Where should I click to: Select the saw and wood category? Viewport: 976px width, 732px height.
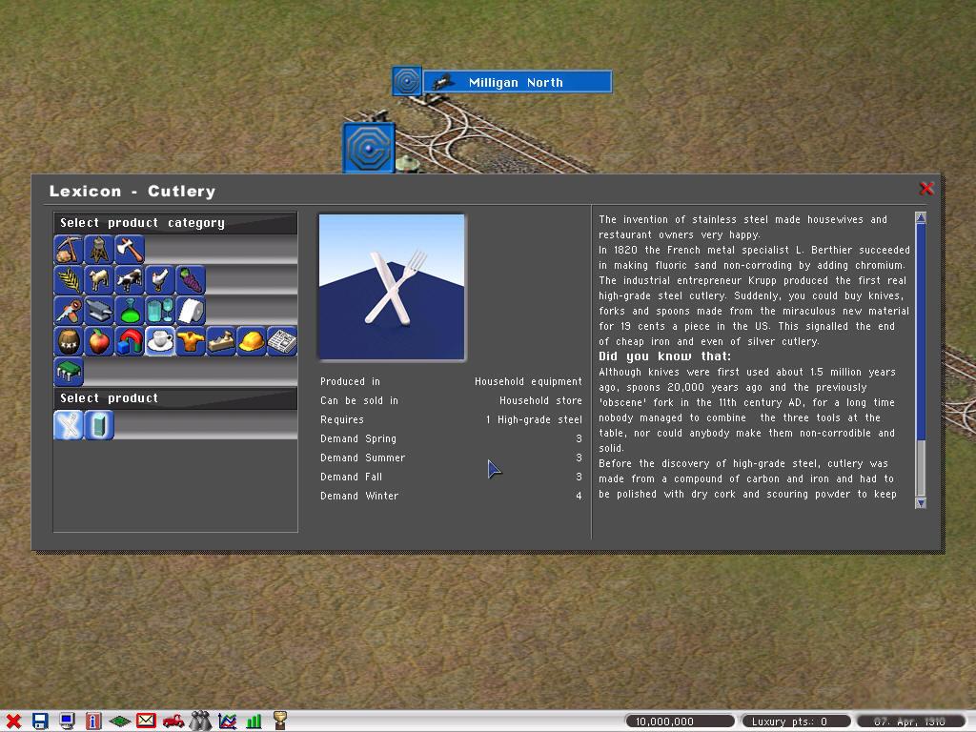pyautogui.click(x=69, y=311)
